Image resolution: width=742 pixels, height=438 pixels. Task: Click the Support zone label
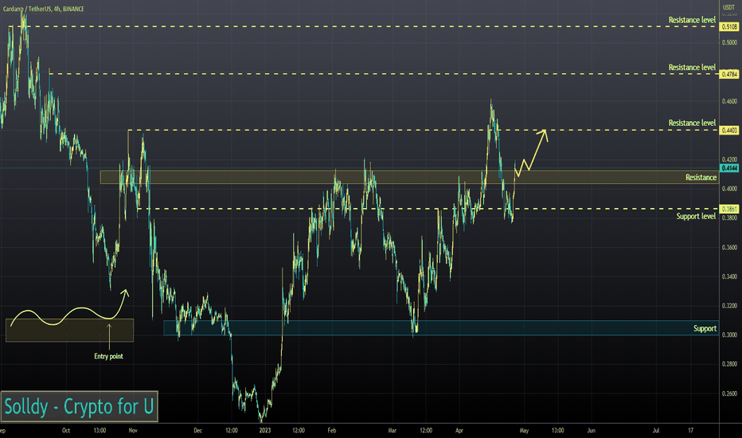coord(705,329)
